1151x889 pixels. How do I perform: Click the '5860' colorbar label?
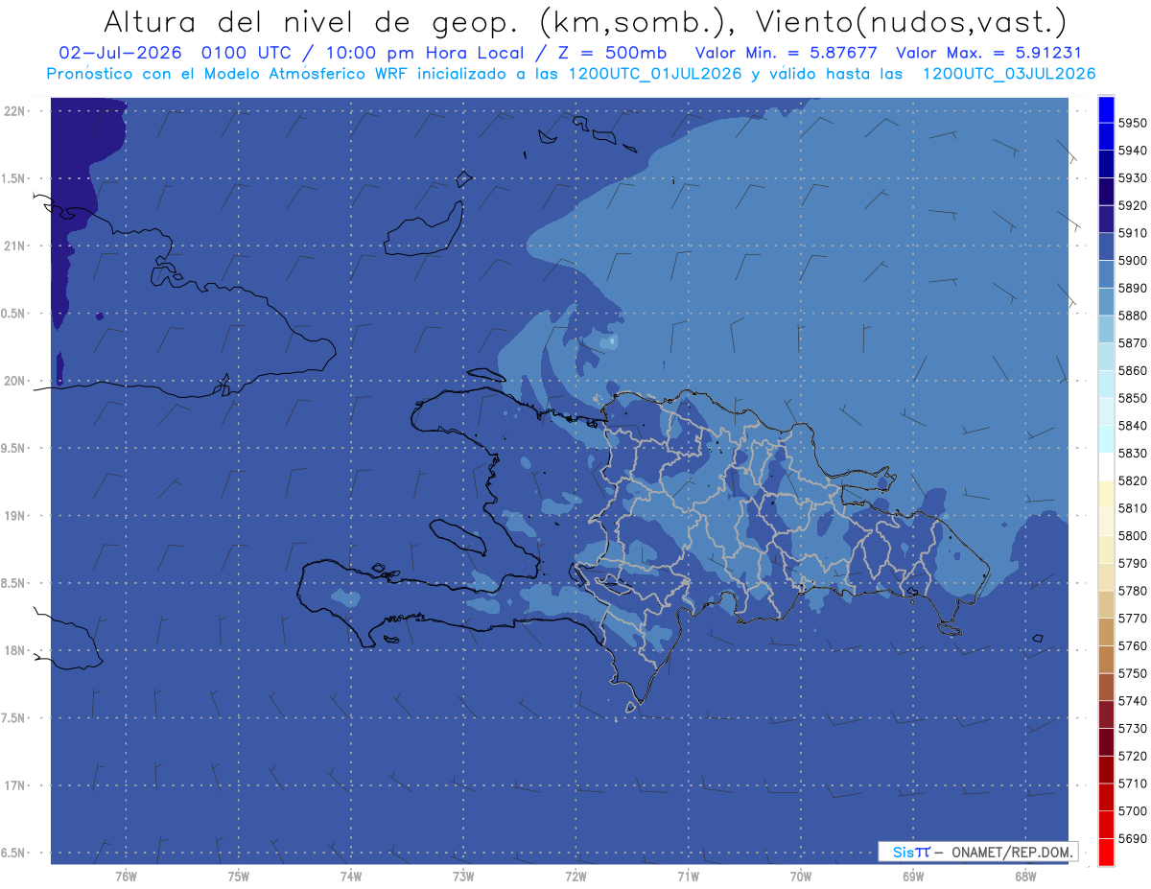coord(1133,370)
